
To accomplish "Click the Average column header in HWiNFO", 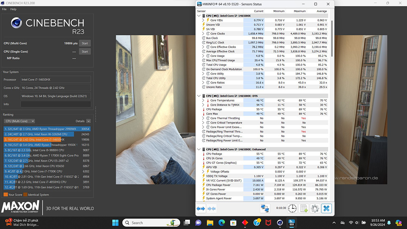I will [322, 11].
